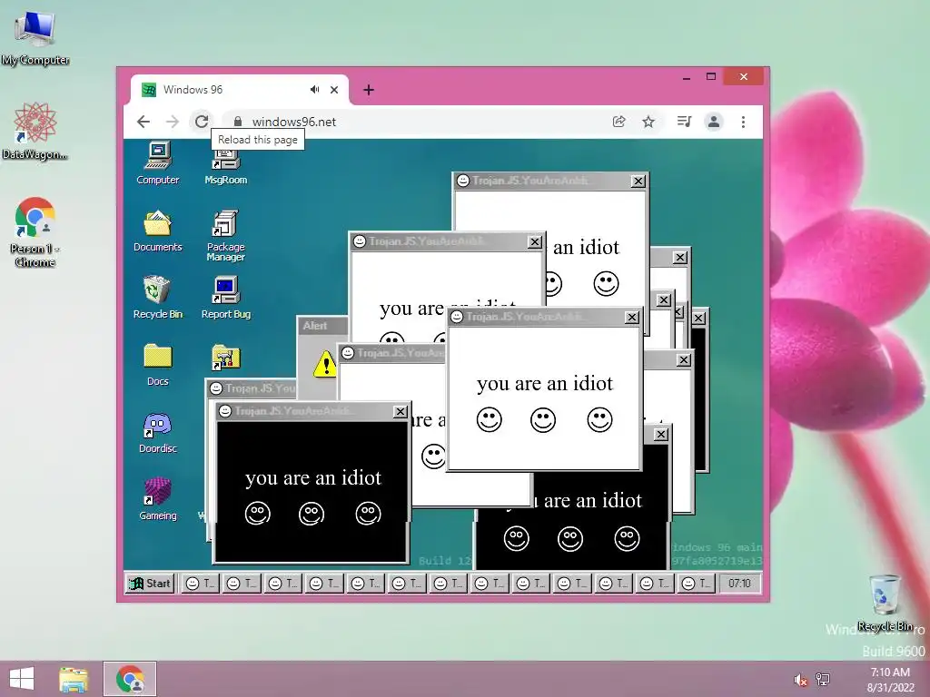Click the network tray icon
Image resolution: width=930 pixels, height=697 pixels.
pyautogui.click(x=823, y=680)
